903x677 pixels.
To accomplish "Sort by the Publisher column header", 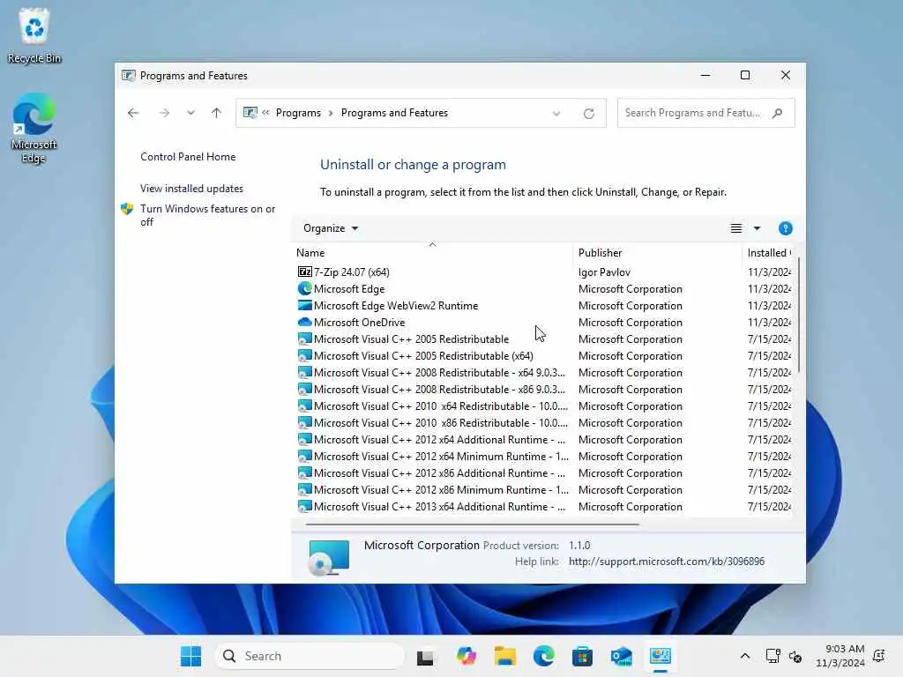I will 656,253.
